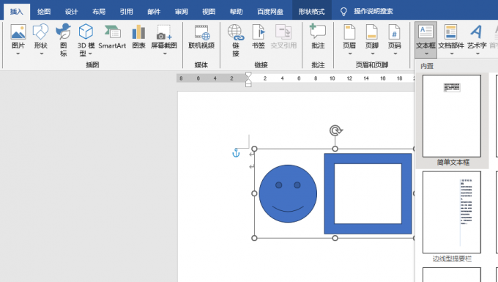Screen dimensions: 498x282
Task: Click the 屏幕截图 (Screenshot) icon
Action: [164, 31]
